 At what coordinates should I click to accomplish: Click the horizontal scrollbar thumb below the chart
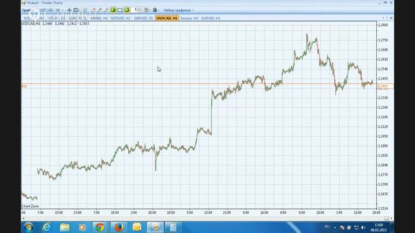click(x=386, y=218)
